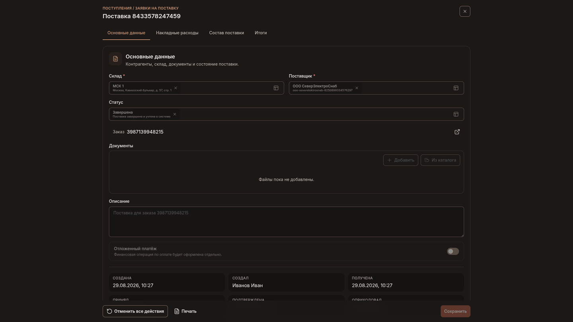The height and width of the screenshot is (322, 573).
Task: Clear ООО СеверЭлектроСнаб supplier chip
Action: coord(357,88)
